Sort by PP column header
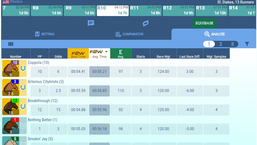 tap(40, 54)
